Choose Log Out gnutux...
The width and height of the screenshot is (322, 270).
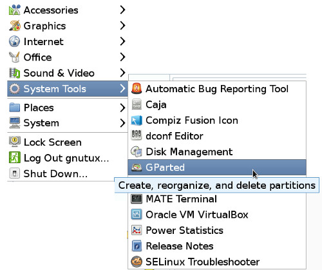point(68,158)
